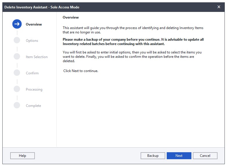Cancel the Delete Inventory Assistant

[x=205, y=156]
